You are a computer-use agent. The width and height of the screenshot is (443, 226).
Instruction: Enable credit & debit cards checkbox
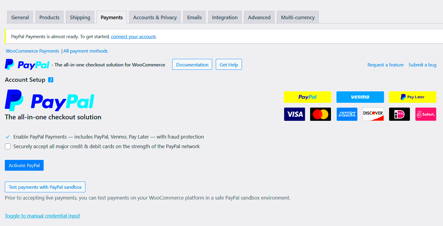click(8, 146)
